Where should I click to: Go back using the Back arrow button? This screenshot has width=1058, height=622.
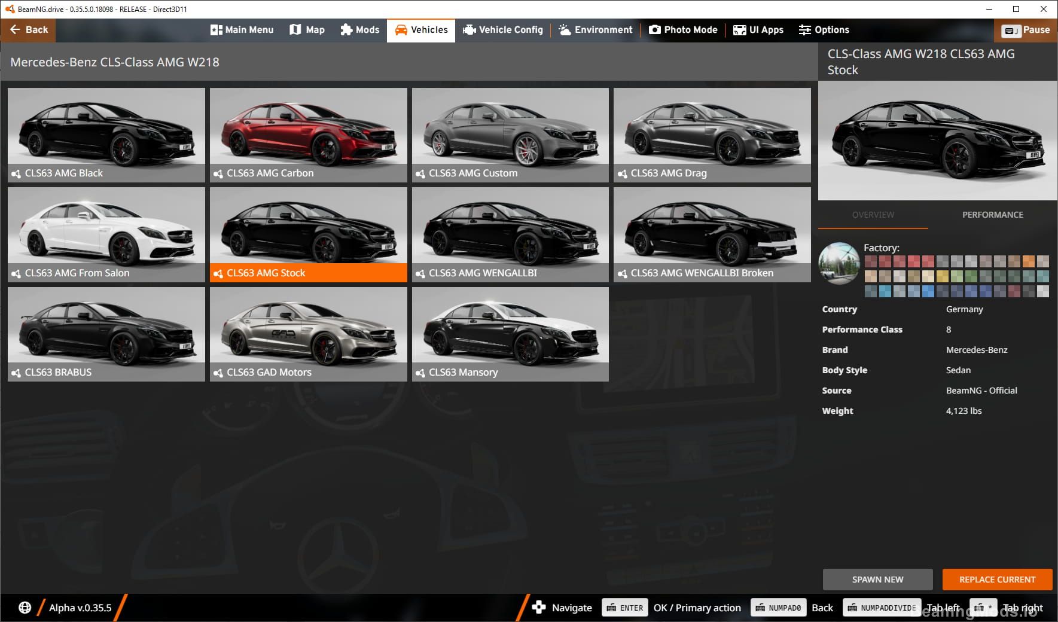pyautogui.click(x=28, y=29)
